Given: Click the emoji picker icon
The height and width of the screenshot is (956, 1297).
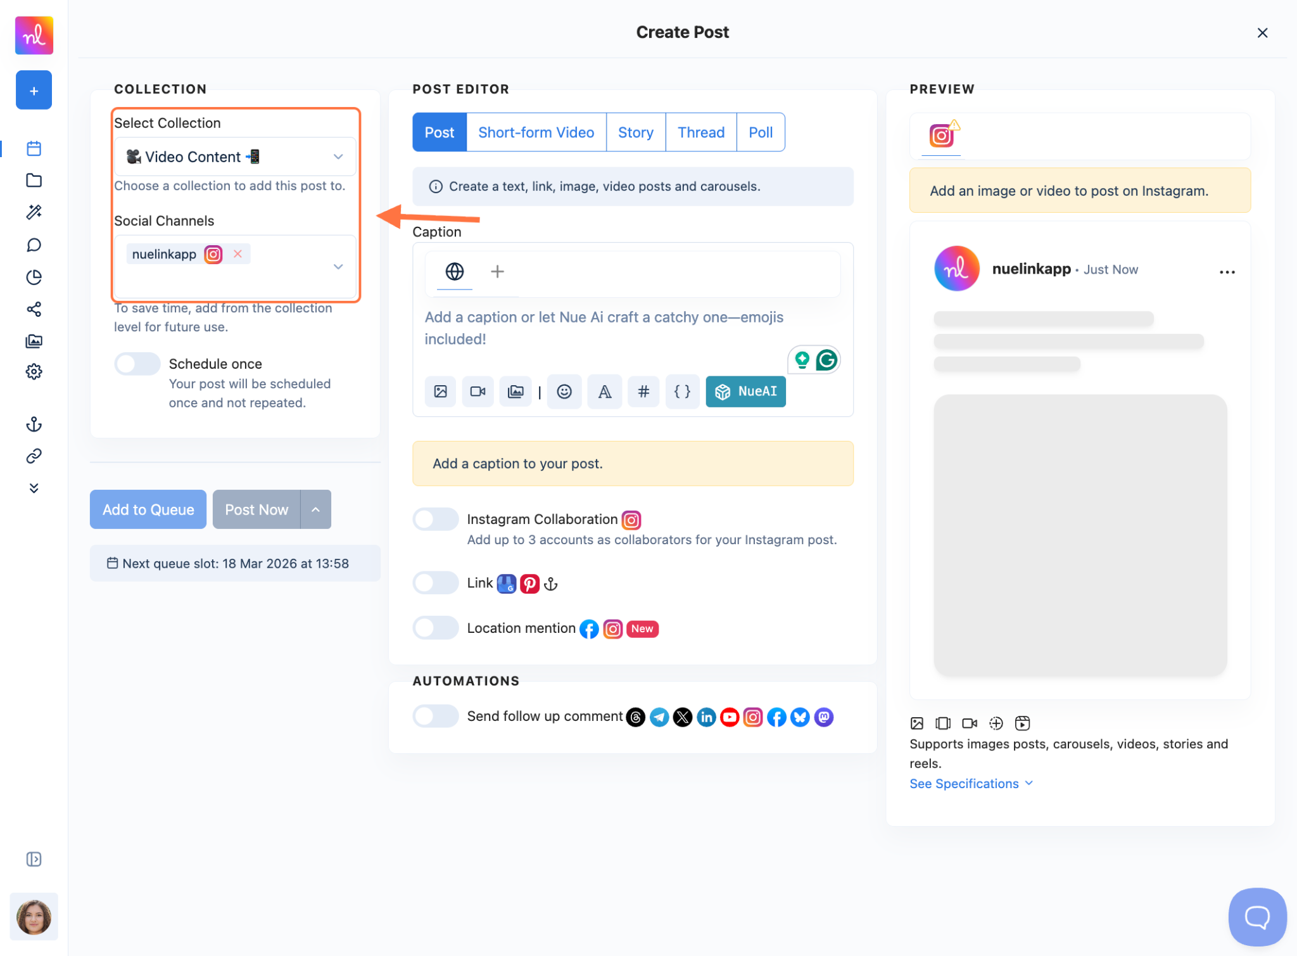Looking at the screenshot, I should click(564, 392).
